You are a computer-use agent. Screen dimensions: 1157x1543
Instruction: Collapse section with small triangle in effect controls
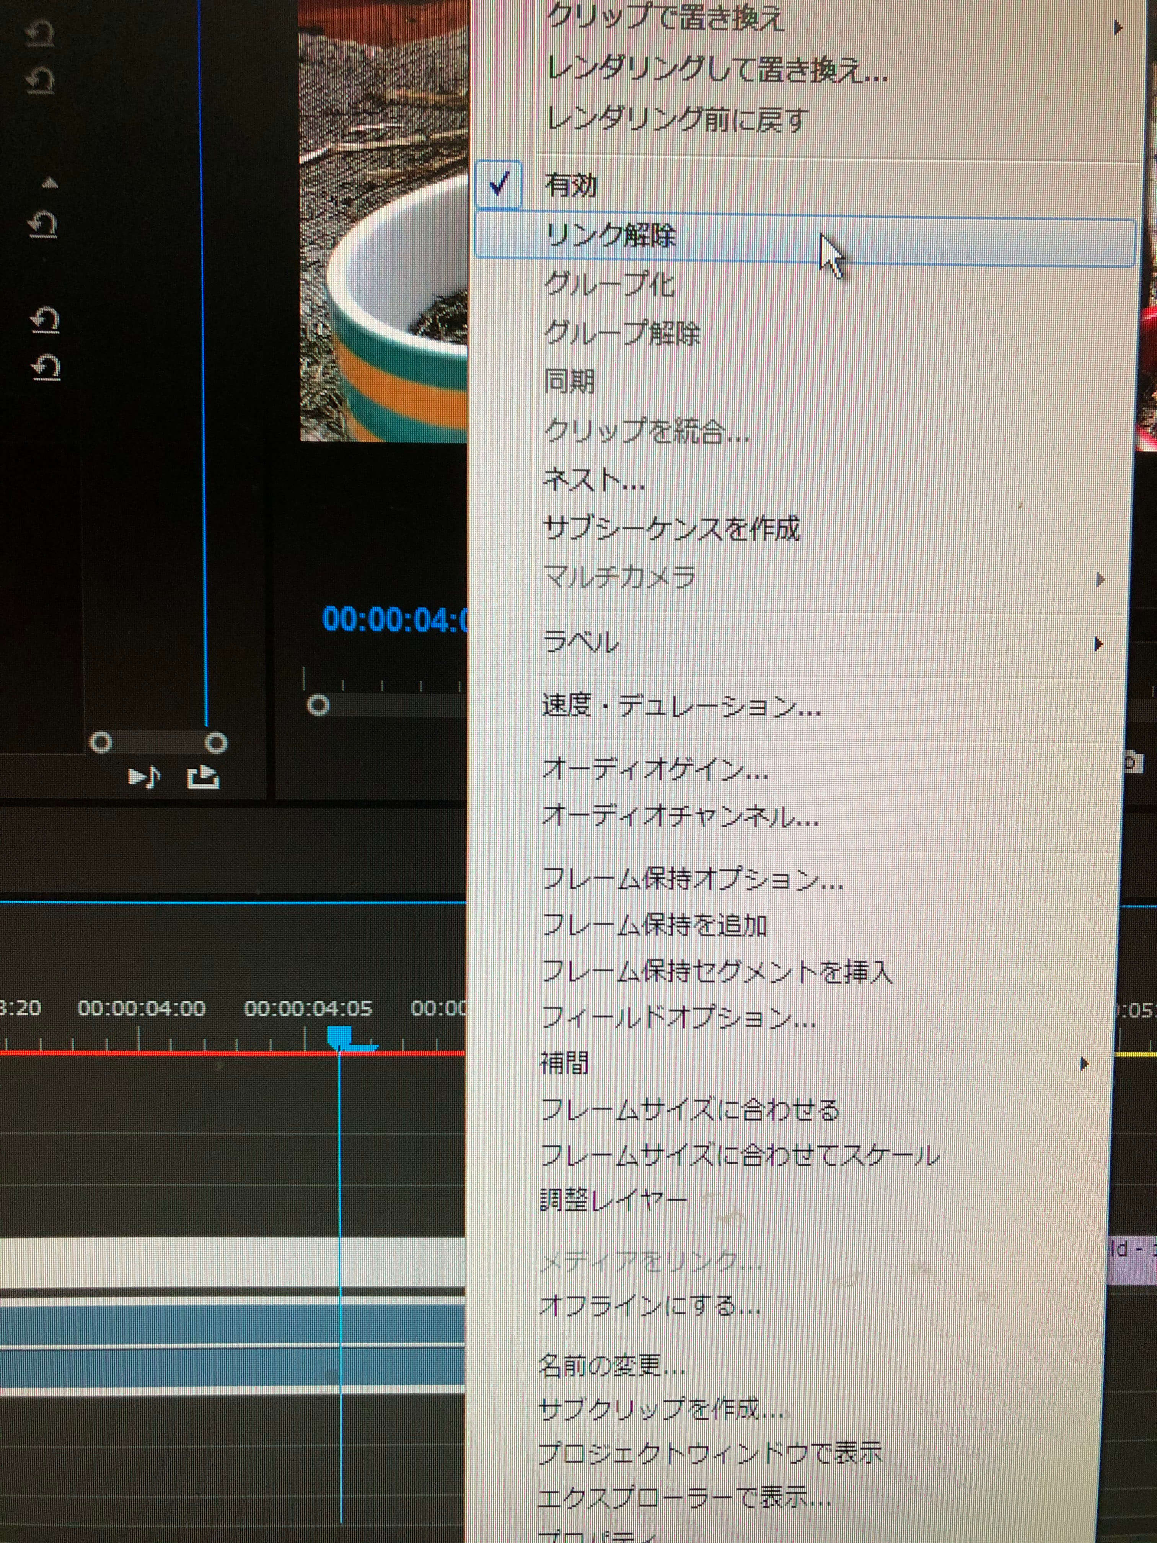pyautogui.click(x=49, y=183)
